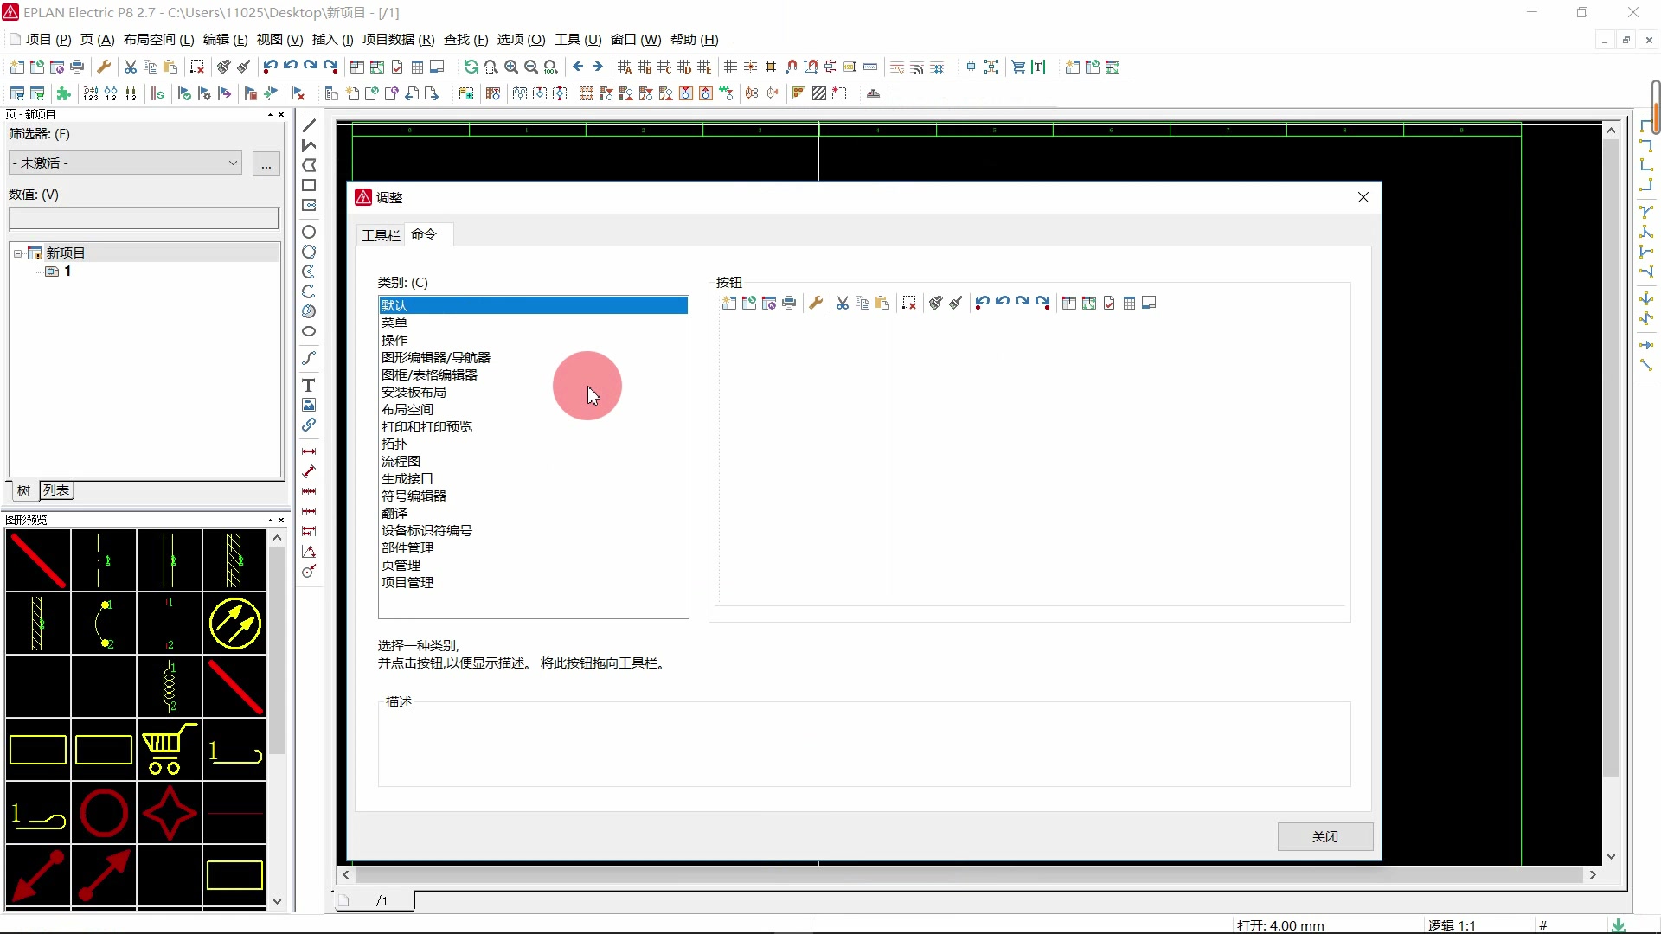
Task: Select the Circle drawing tool
Action: point(309,232)
